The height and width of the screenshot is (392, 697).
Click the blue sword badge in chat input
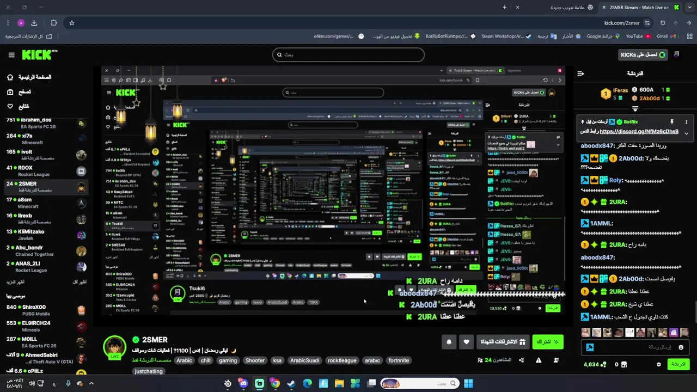click(x=589, y=347)
